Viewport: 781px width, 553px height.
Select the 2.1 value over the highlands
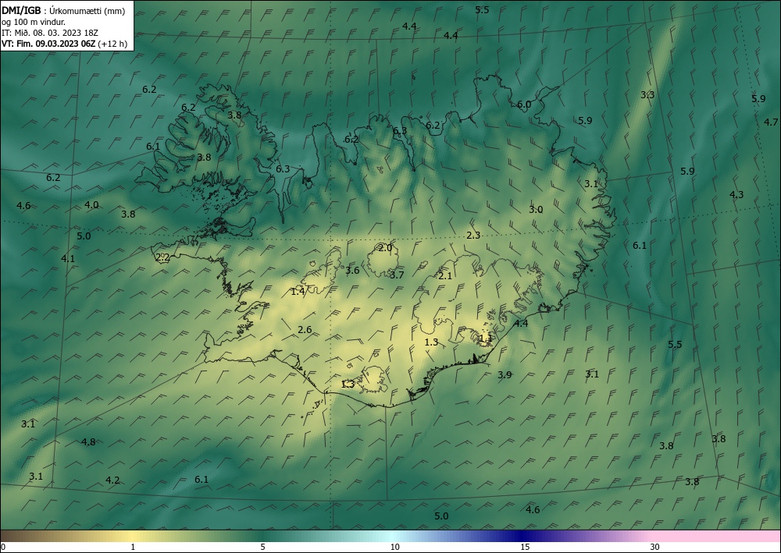pos(445,275)
